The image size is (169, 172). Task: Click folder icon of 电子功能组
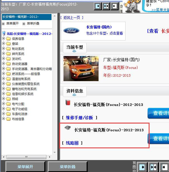[x=8, y=109]
